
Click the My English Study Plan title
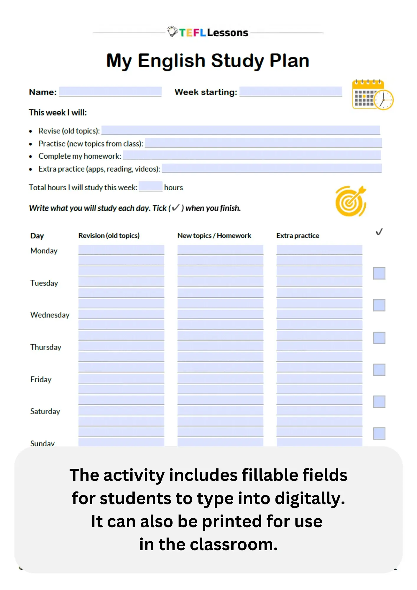(x=208, y=61)
